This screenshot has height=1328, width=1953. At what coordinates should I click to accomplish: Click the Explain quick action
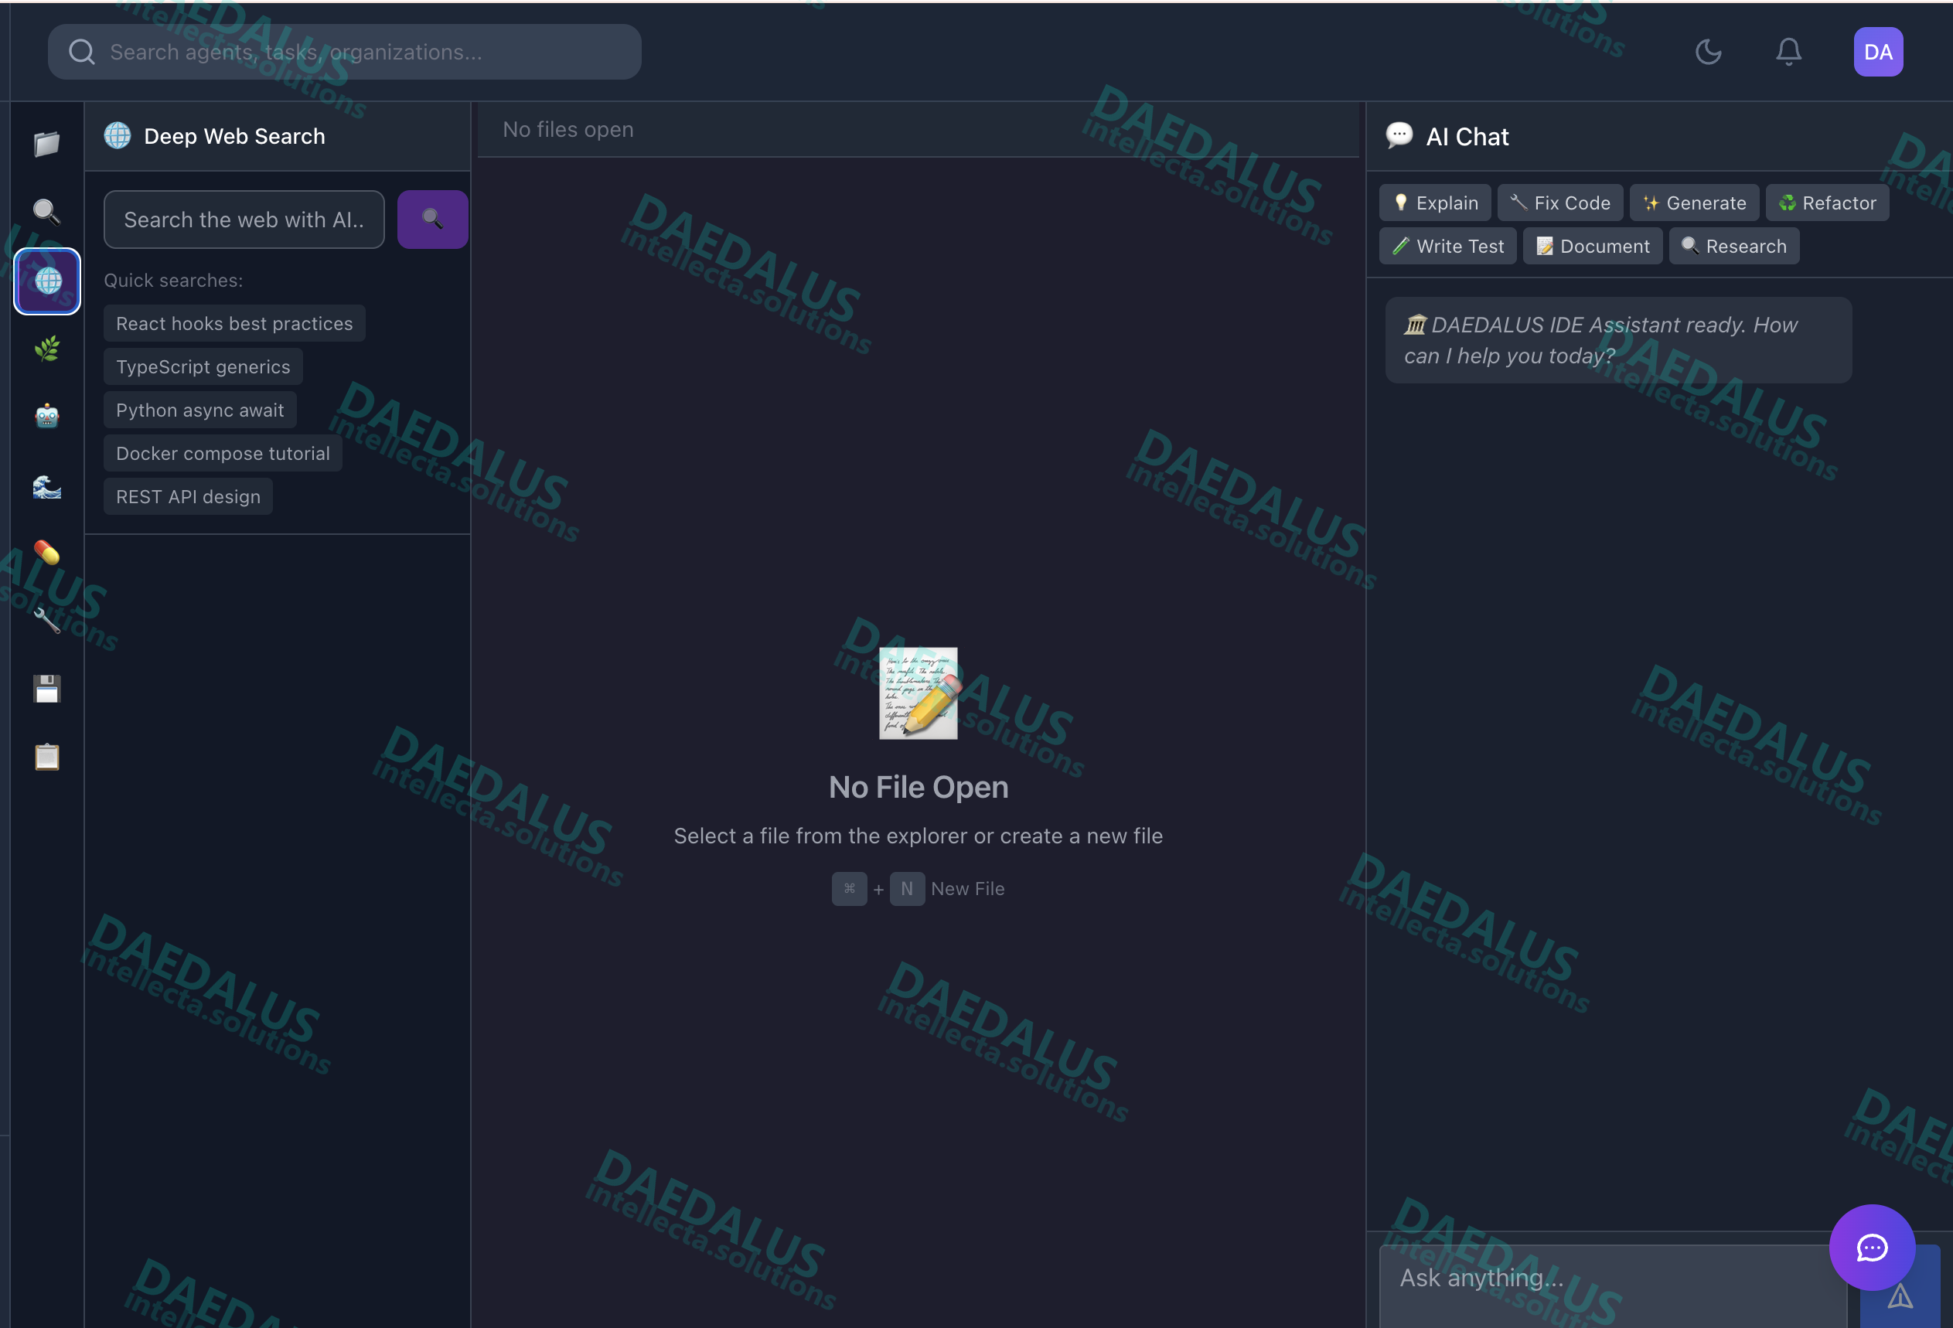click(x=1435, y=203)
